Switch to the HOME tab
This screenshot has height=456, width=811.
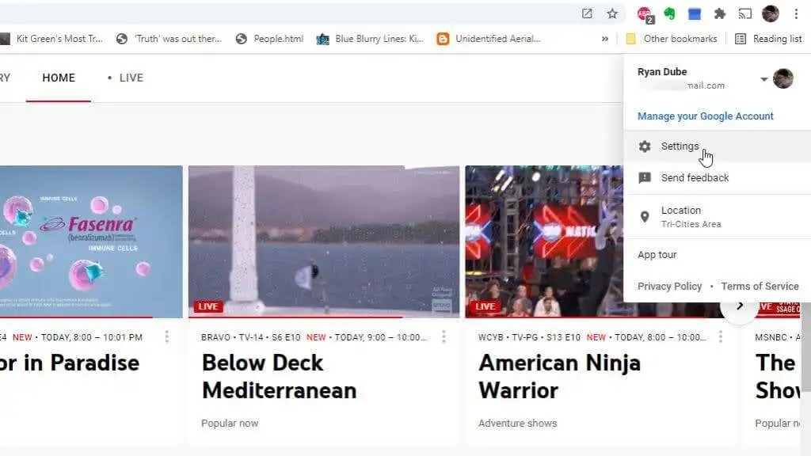click(59, 78)
